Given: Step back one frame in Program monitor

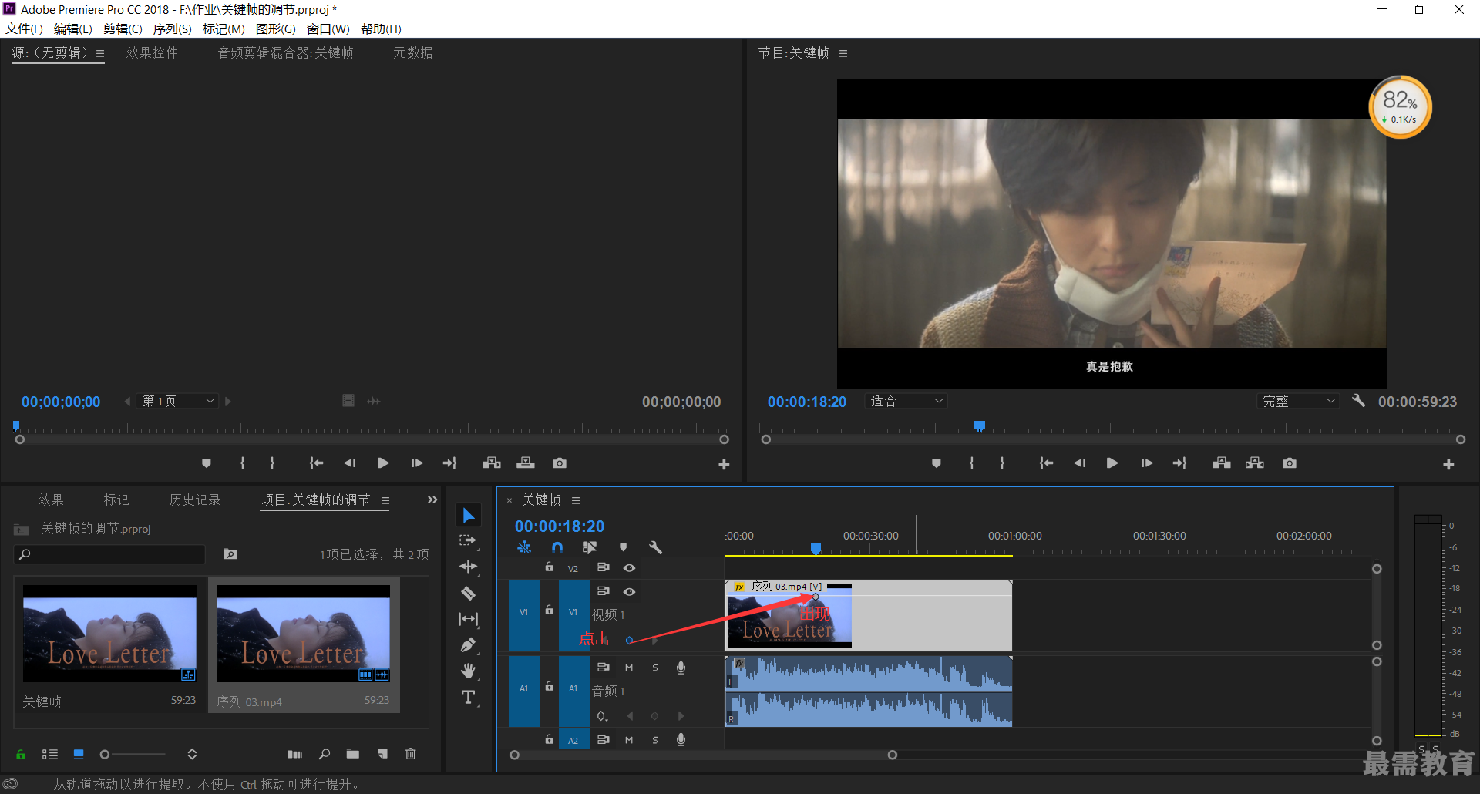Looking at the screenshot, I should coord(1079,463).
